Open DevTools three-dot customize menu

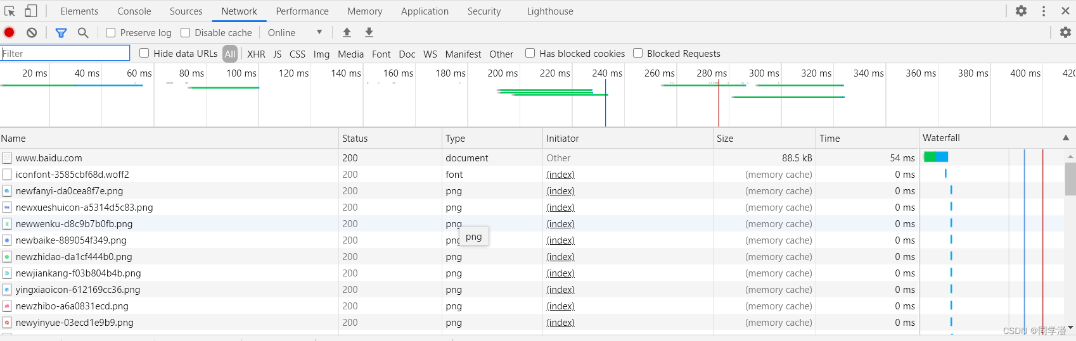coord(1044,11)
